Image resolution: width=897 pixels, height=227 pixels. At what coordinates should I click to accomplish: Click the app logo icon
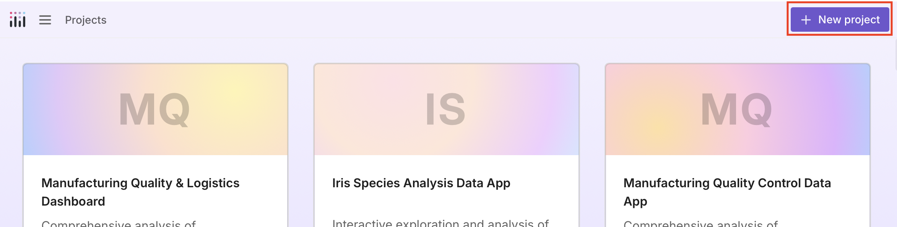click(18, 19)
